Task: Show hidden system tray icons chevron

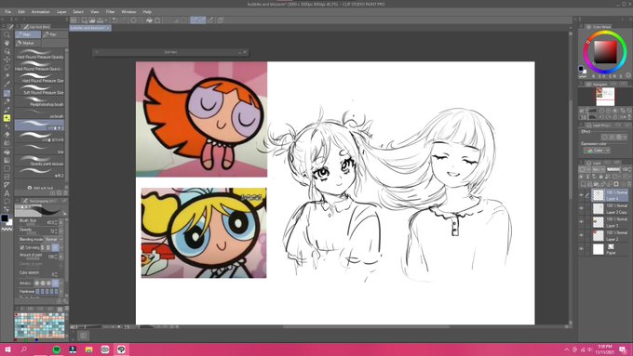Action: click(566, 349)
